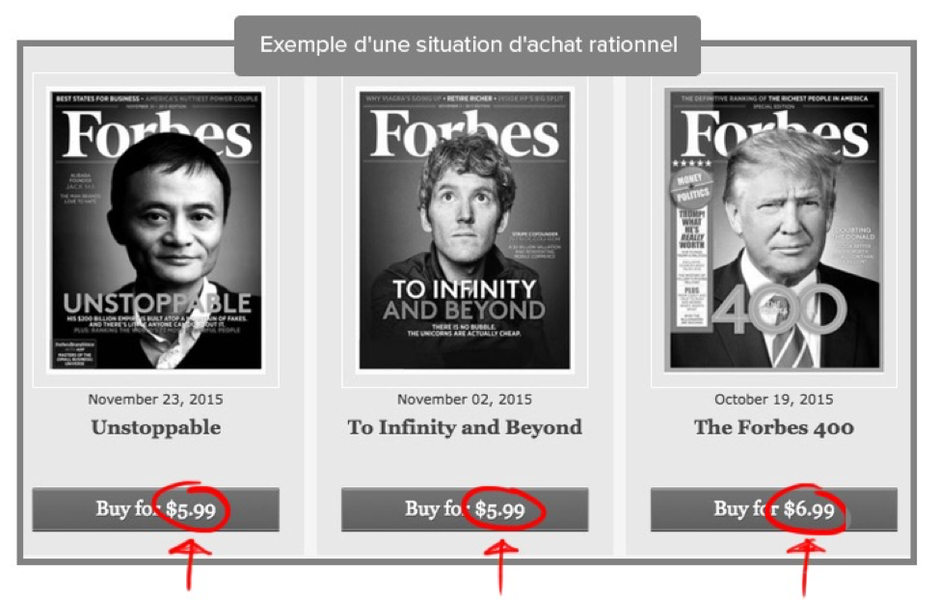Click the October 19, 2015 date
The height and width of the screenshot is (600, 939).
[774, 399]
